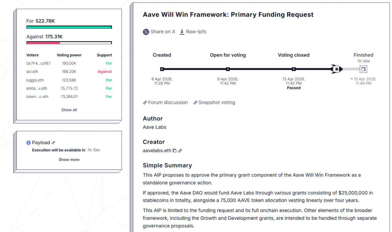The width and height of the screenshot is (392, 232).
Task: Click the Finished timeline end marker
Action: 363,69
